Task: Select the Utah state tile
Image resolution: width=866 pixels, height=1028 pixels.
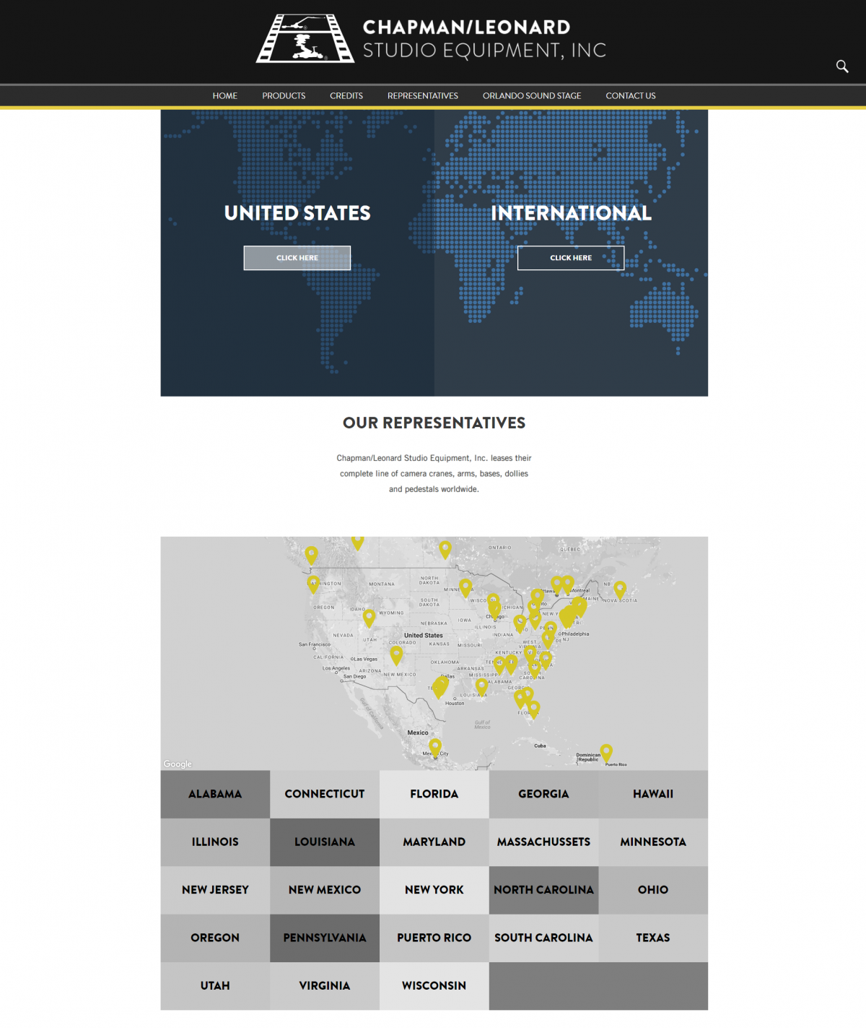Action: click(215, 986)
